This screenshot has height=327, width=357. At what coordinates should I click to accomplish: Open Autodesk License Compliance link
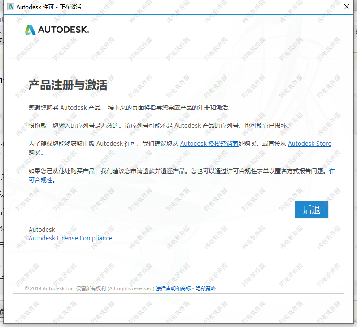70,238
